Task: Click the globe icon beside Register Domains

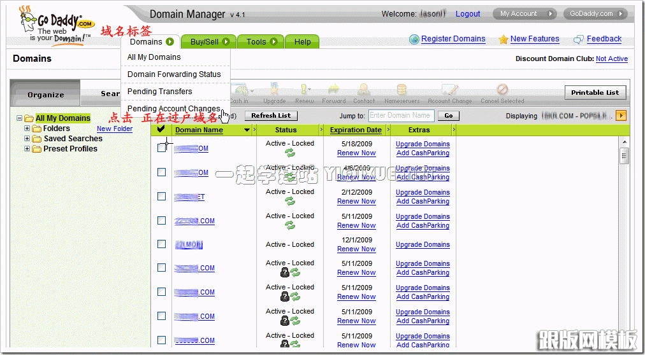Action: (x=414, y=39)
